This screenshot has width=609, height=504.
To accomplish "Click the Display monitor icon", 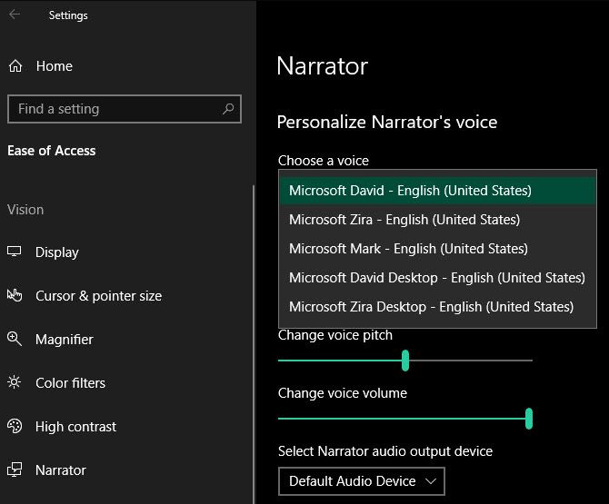I will tap(15, 252).
